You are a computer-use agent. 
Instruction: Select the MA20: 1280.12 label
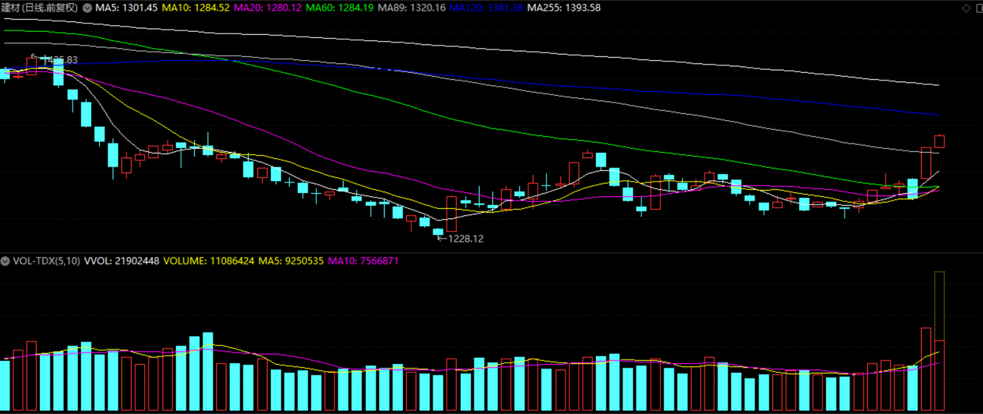pyautogui.click(x=268, y=8)
